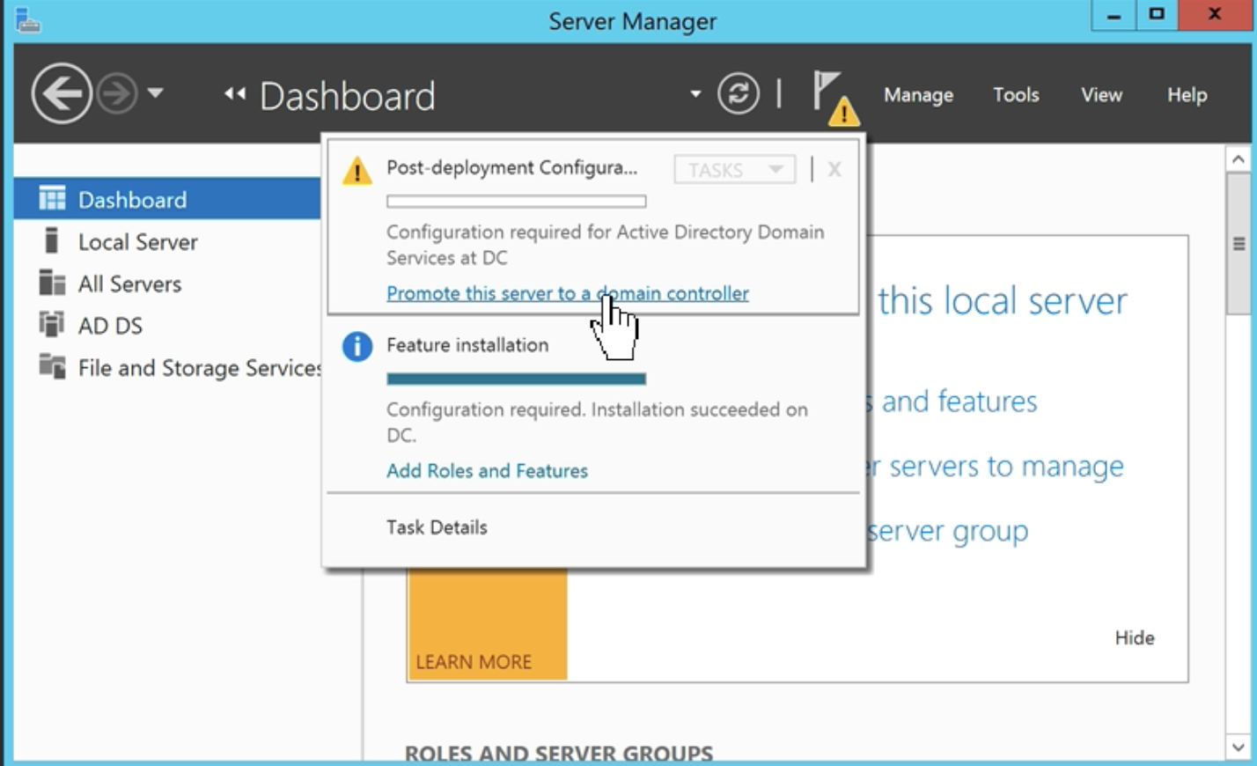Click the Post-deployment progress bar
The height and width of the screenshot is (766, 1257).
pyautogui.click(x=516, y=202)
